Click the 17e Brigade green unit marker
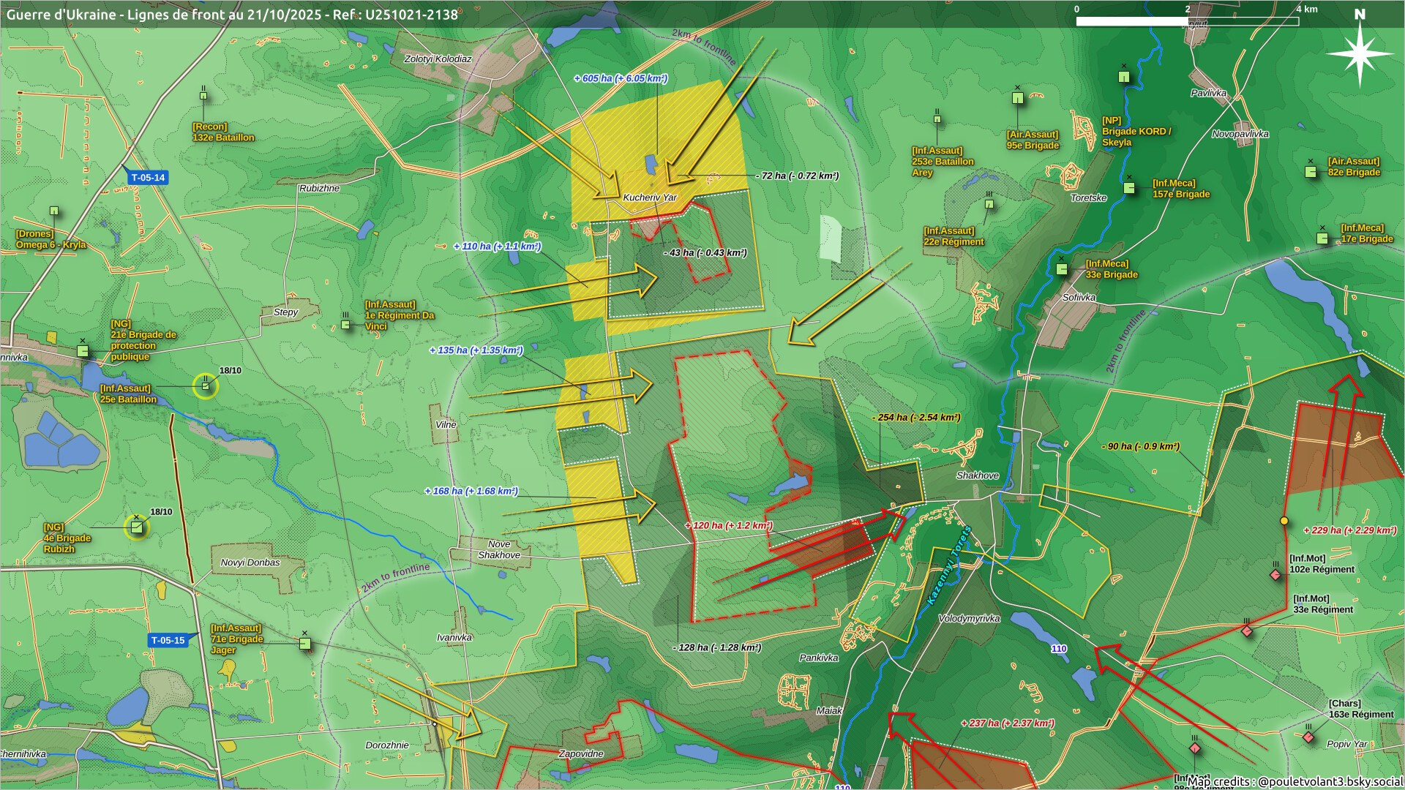 (1322, 238)
